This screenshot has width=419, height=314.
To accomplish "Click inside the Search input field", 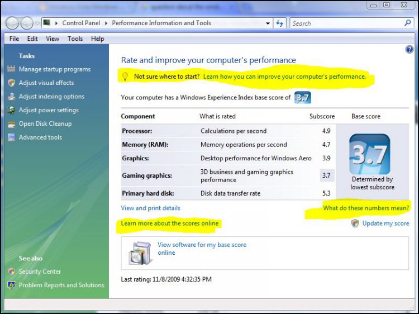I will click(346, 23).
